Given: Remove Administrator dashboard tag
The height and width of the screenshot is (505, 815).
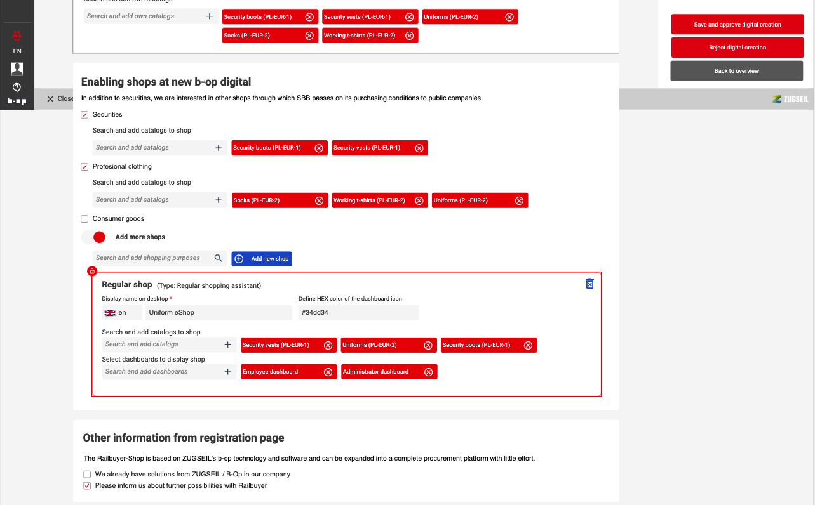Looking at the screenshot, I should [428, 372].
